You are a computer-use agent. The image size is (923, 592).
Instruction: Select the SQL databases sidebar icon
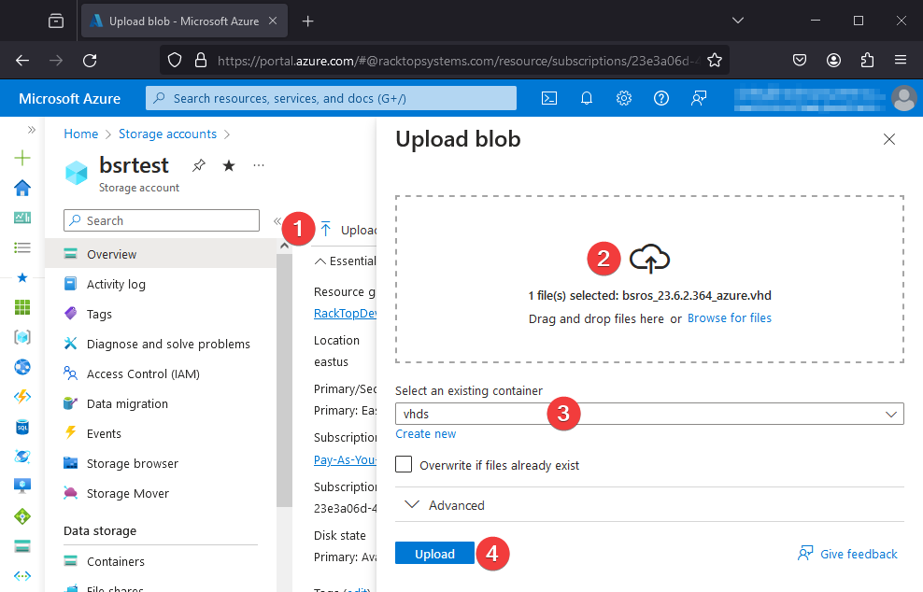(22, 426)
